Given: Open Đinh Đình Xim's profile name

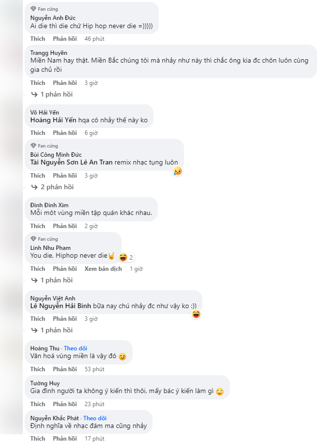Looking at the screenshot, I should [49, 205].
